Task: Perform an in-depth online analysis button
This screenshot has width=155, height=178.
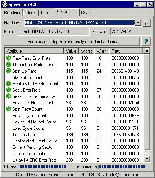Action: pos(72,41)
